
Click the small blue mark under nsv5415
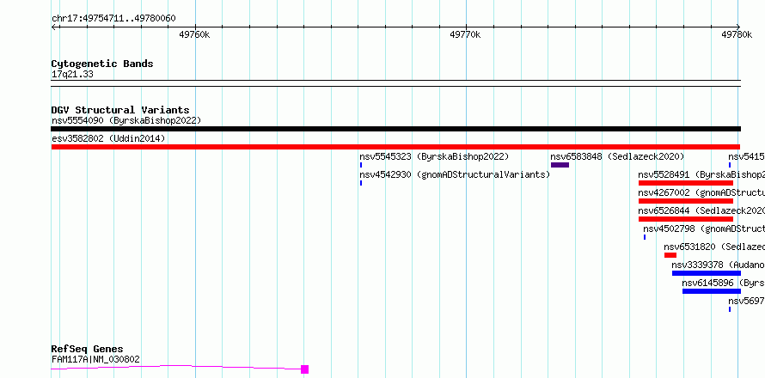(730, 165)
